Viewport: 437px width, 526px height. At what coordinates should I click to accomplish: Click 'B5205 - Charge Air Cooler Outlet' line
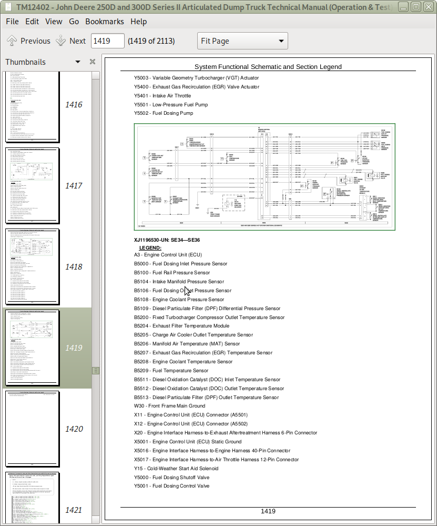pyautogui.click(x=194, y=335)
